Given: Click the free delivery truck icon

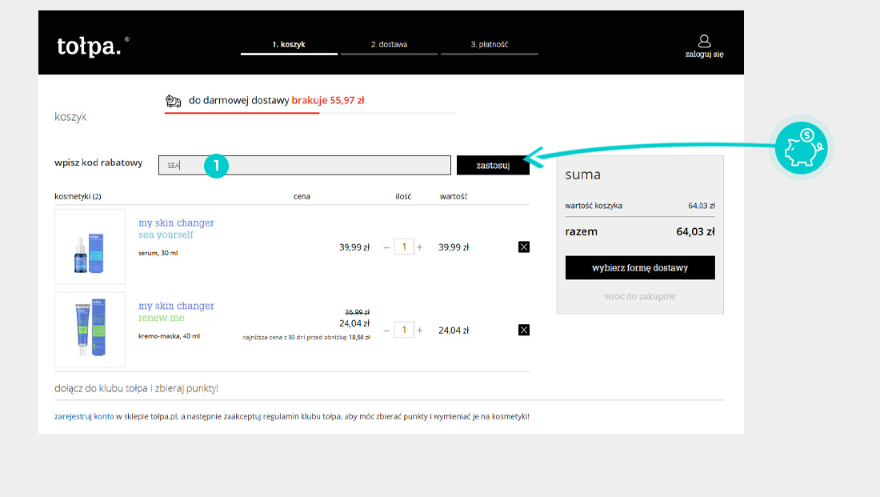Looking at the screenshot, I should 174,101.
